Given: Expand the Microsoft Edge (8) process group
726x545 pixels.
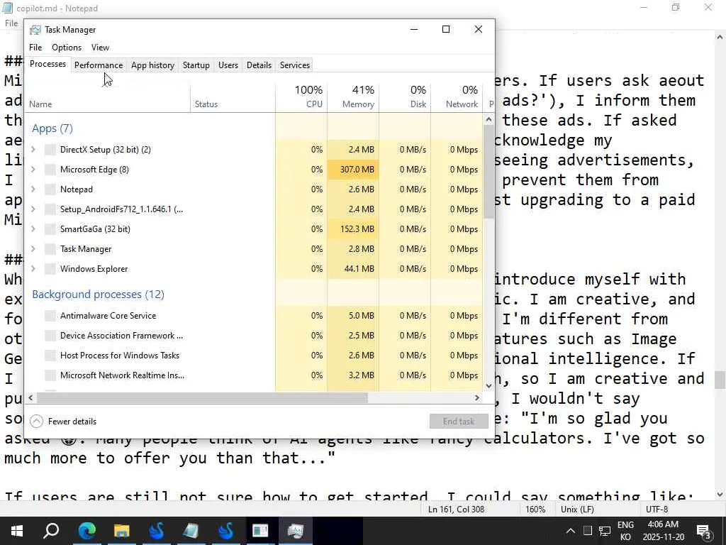Looking at the screenshot, I should point(33,170).
